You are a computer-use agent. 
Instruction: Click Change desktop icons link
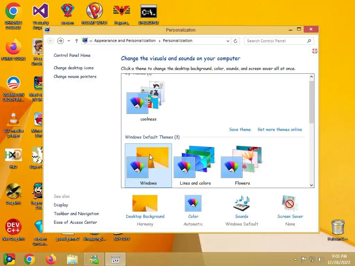(x=73, y=68)
